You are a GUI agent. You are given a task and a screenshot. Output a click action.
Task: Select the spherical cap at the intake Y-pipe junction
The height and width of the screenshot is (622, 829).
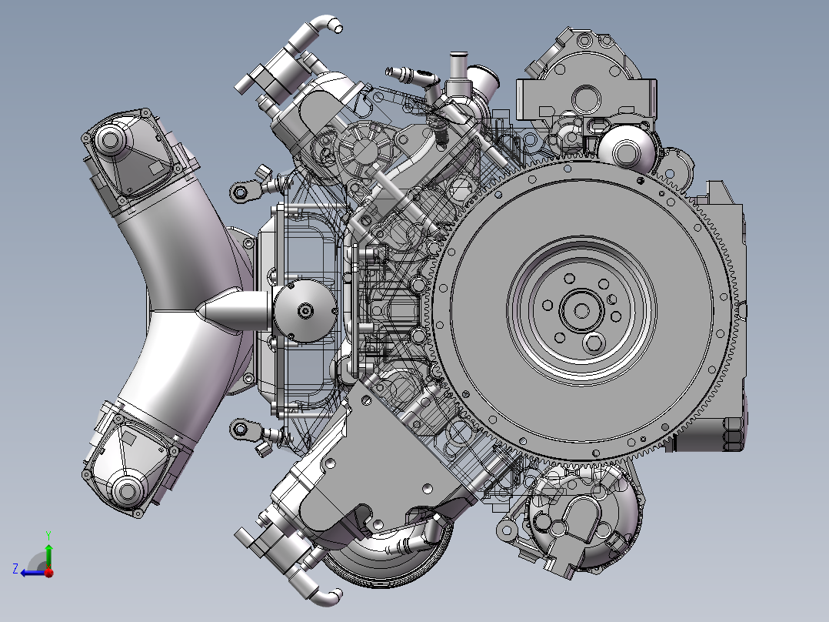305,311
